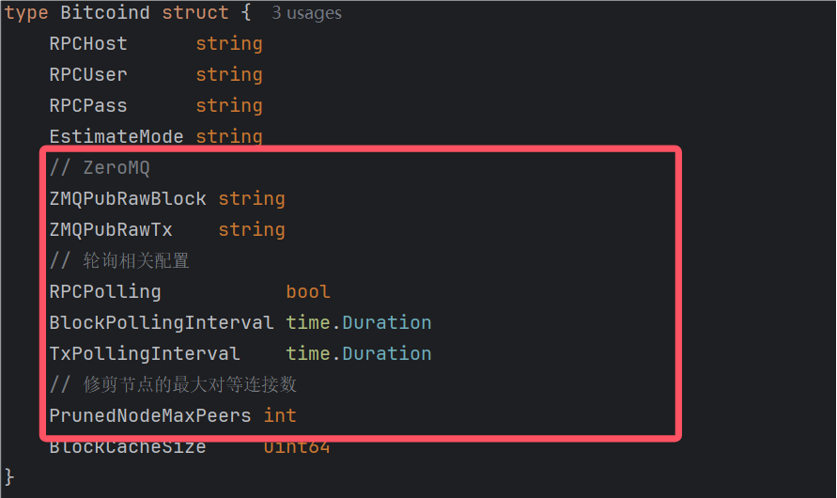Click the BlockCacheSize field name
This screenshot has height=498, width=837.
tap(128, 447)
